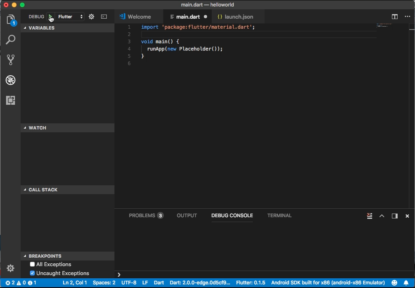Open notifications bell in status bar
415x288 pixels.
pyautogui.click(x=406, y=283)
